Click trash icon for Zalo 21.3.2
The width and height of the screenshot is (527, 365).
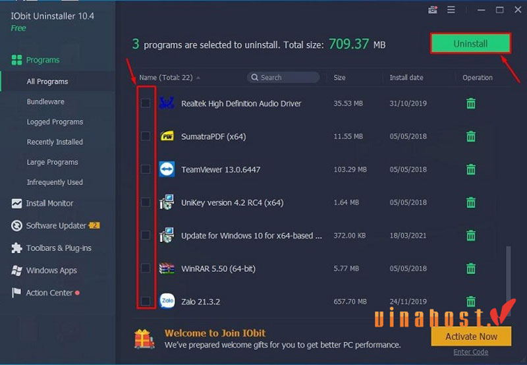coord(471,301)
